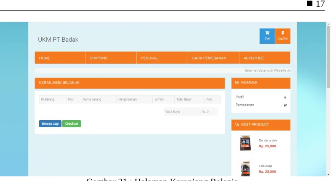Open the Profil member link

click(240, 97)
